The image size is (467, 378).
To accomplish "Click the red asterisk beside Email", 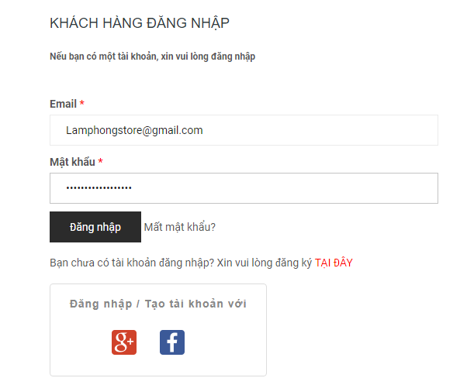I will click(x=82, y=102).
